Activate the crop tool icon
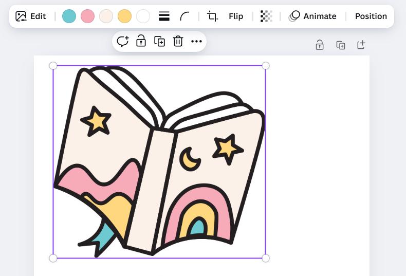This screenshot has width=406, height=276. [212, 16]
